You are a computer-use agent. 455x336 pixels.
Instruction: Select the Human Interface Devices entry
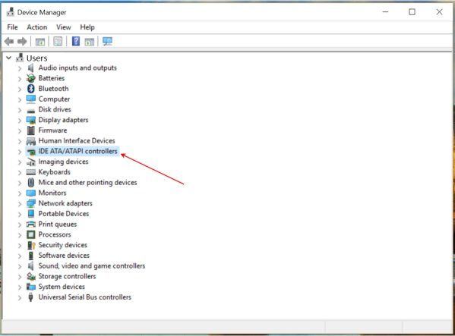[77, 141]
